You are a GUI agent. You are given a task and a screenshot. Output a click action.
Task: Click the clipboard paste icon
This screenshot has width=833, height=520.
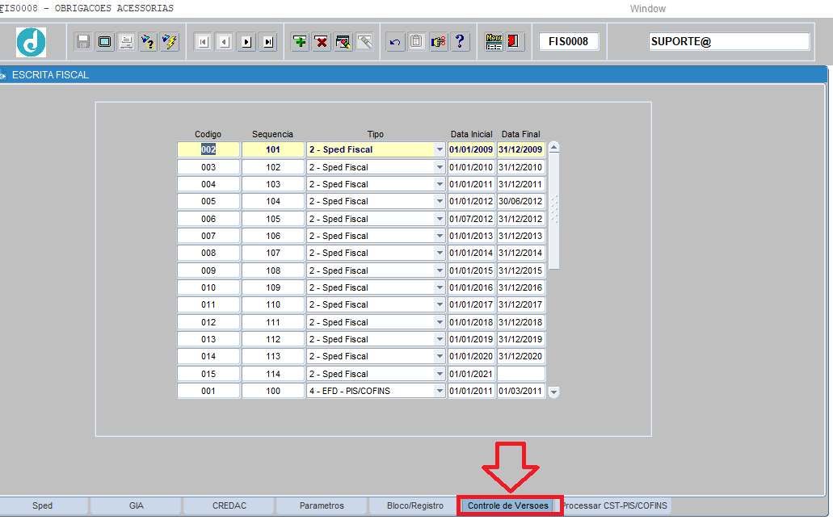click(417, 41)
